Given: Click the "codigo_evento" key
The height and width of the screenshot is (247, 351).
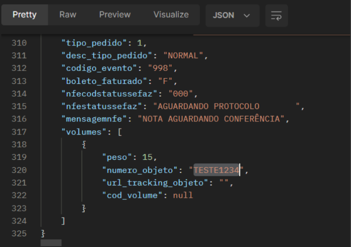Looking at the screenshot, I should click(x=100, y=68).
